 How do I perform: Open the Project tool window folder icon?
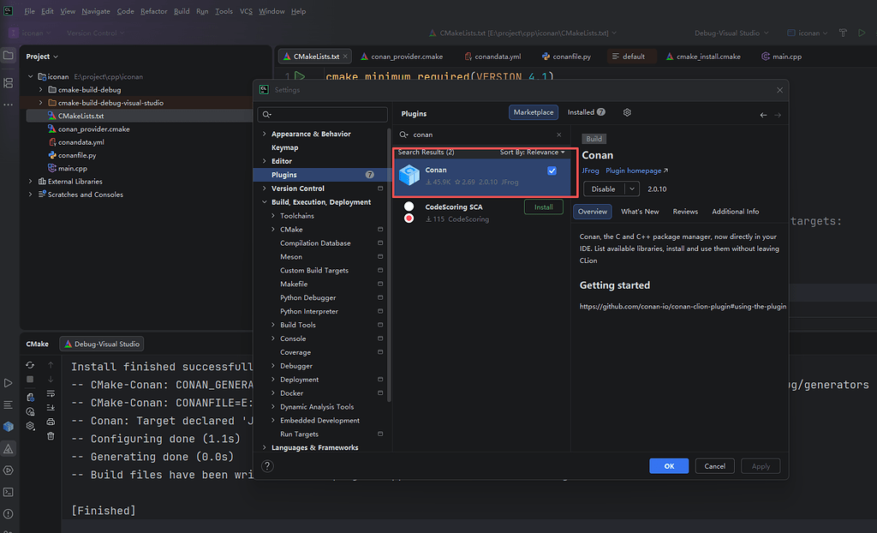click(9, 56)
